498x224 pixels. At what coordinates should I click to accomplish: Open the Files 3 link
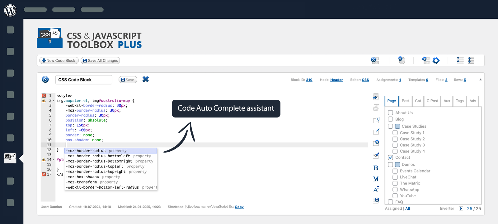(446, 80)
